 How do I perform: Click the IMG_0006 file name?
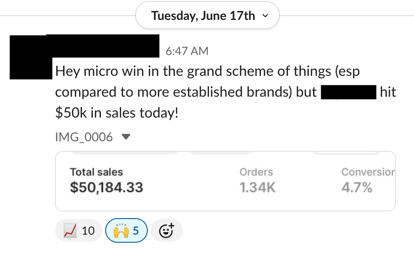tap(84, 137)
